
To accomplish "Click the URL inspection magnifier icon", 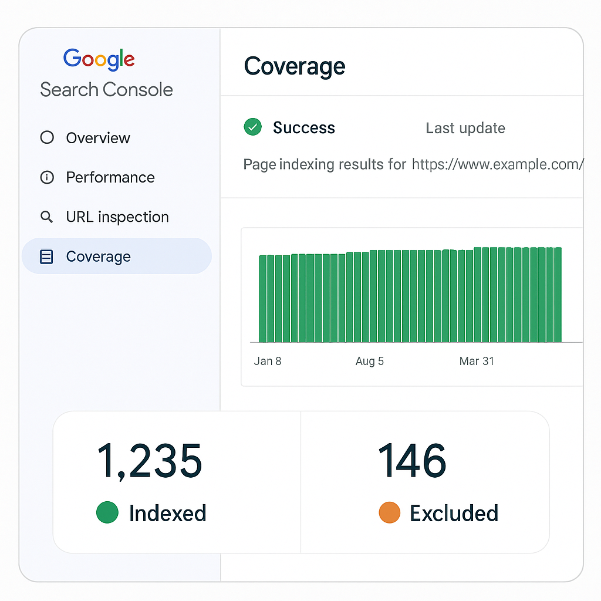I will (47, 217).
